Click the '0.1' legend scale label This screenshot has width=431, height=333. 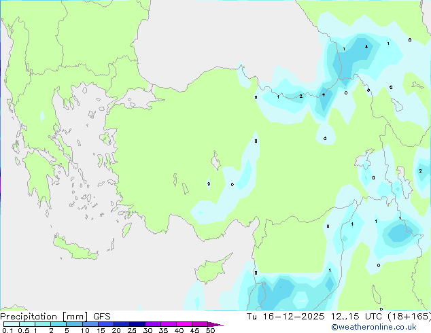[7, 330]
